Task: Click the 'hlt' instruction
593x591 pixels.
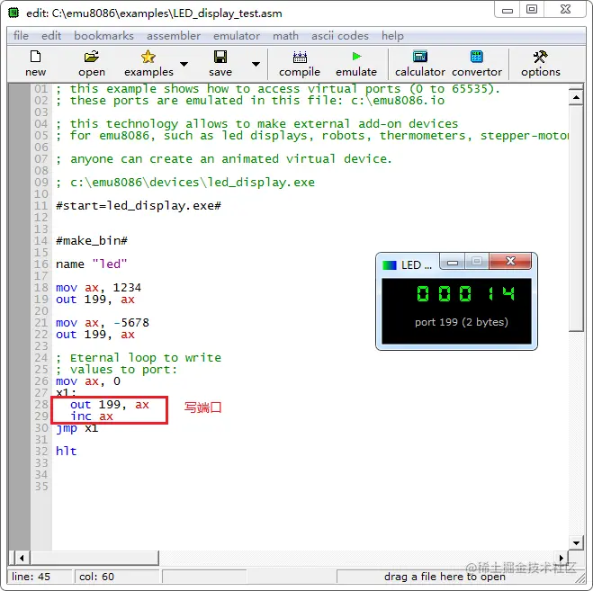Action: 67,451
